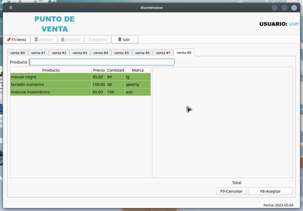Click the quantity 94 cell
Viewport: 303px width, 211px height.
116,77
